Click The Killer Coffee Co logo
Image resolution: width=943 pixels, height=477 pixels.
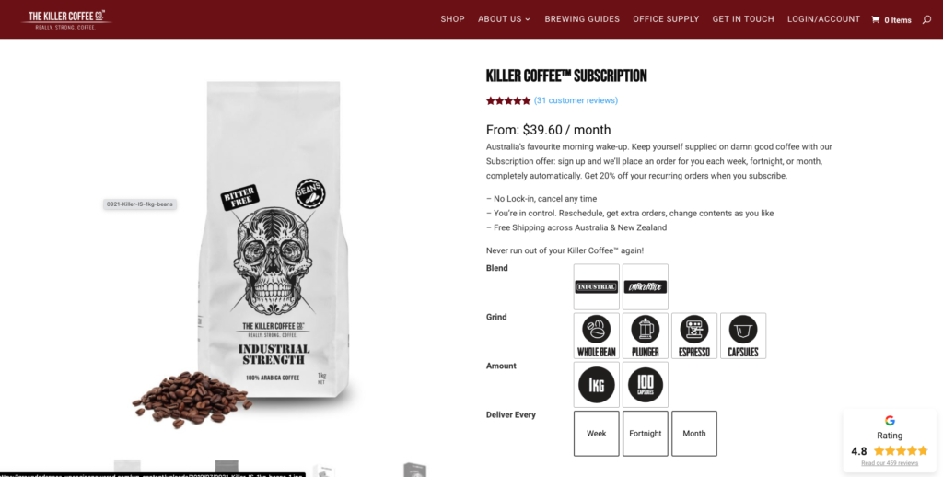[66, 19]
